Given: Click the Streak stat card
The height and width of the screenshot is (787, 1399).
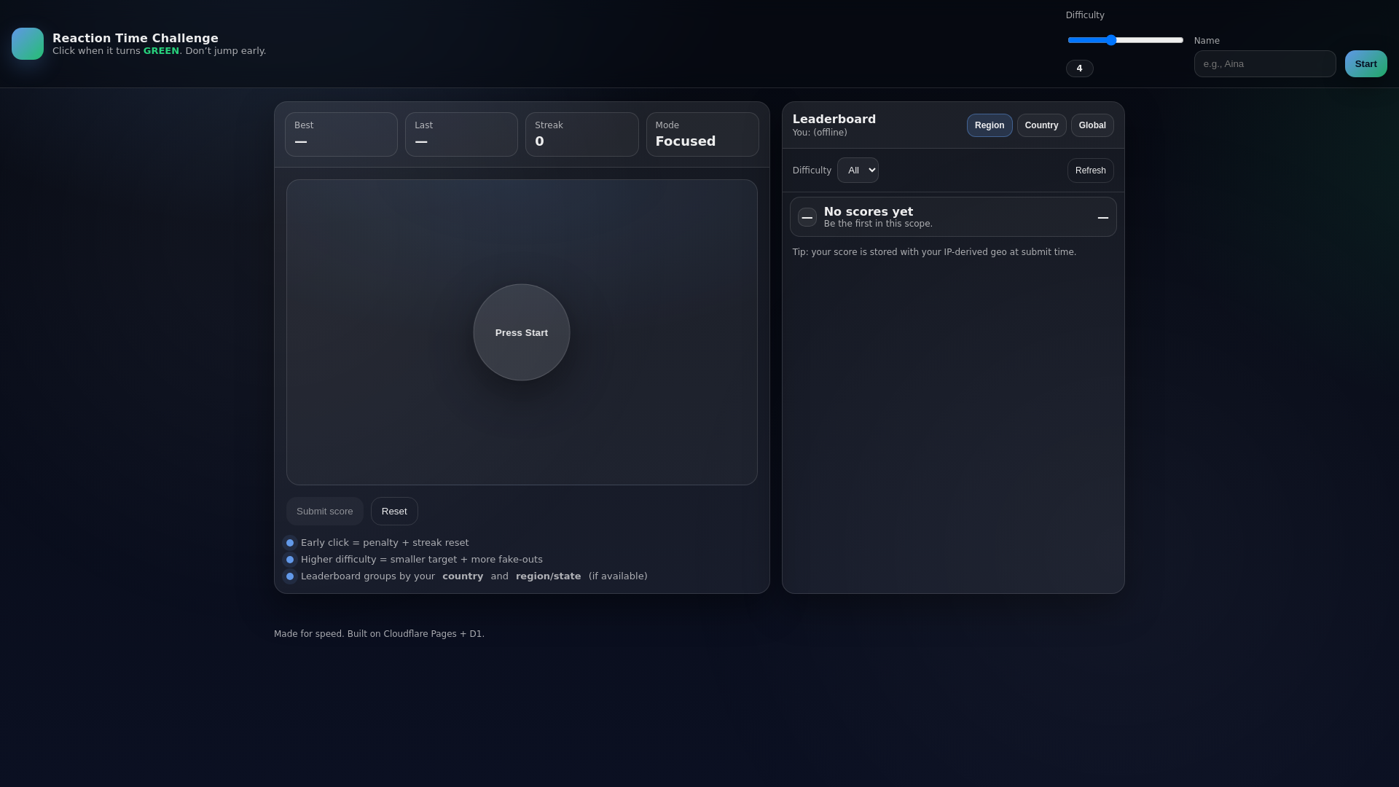Looking at the screenshot, I should click(x=582, y=135).
